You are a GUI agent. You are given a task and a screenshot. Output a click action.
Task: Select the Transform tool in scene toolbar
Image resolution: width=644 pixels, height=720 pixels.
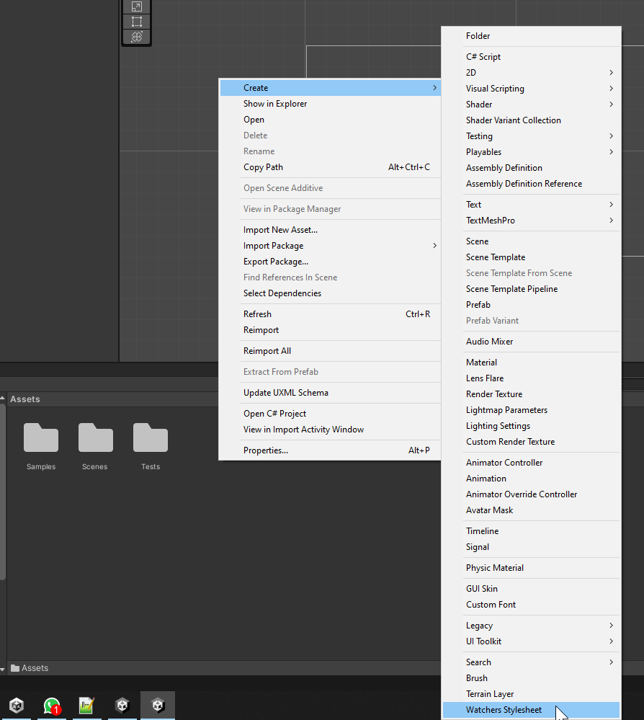point(136,37)
